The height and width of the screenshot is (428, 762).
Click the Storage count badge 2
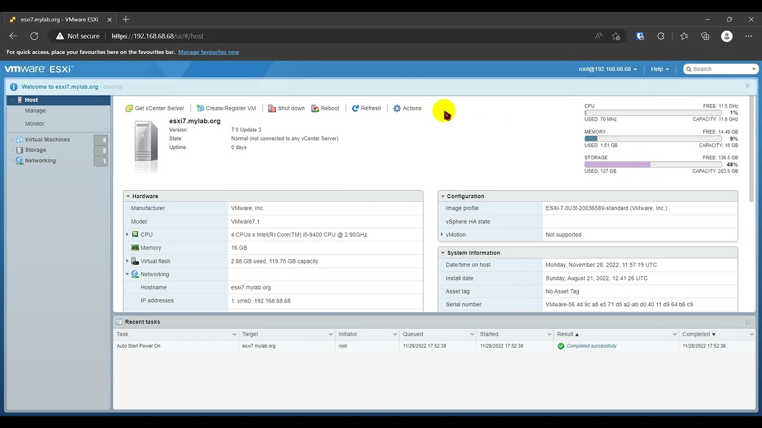101,150
